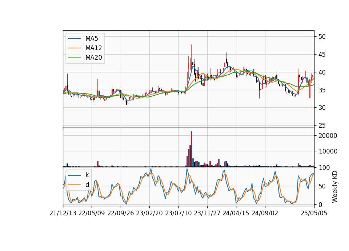Click the green MA20 legend line sample
The width and height of the screenshot is (349, 251).
pos(74,58)
